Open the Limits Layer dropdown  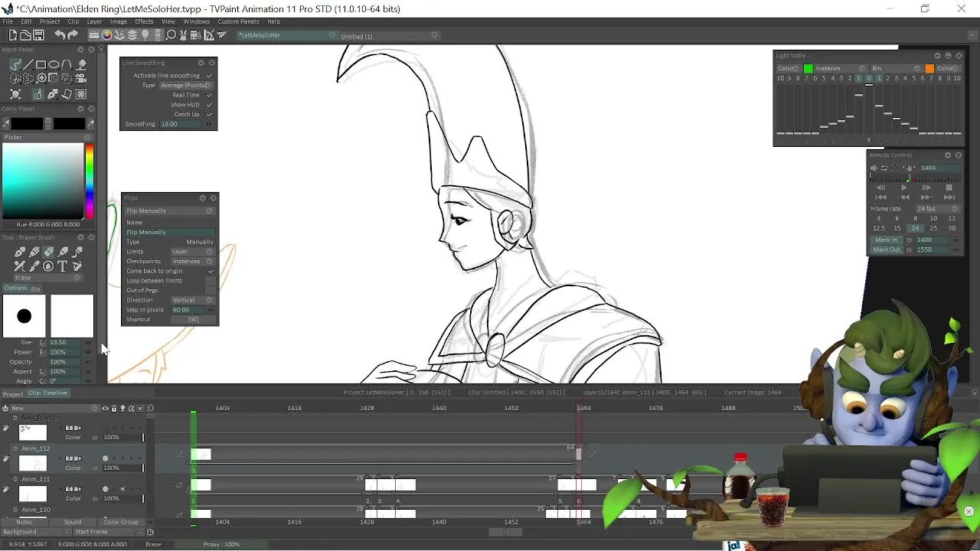click(x=193, y=252)
